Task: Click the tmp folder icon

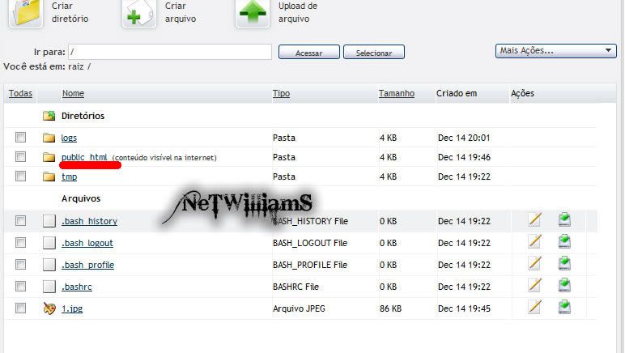Action: [x=49, y=176]
